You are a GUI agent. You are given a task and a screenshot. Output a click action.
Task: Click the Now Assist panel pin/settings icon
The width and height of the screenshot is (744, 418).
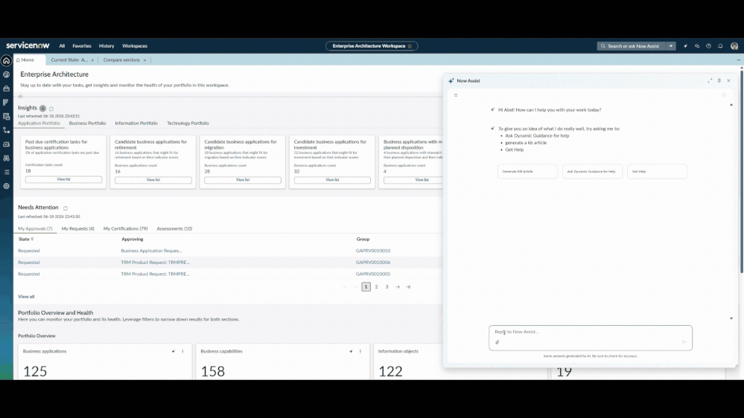(x=719, y=80)
